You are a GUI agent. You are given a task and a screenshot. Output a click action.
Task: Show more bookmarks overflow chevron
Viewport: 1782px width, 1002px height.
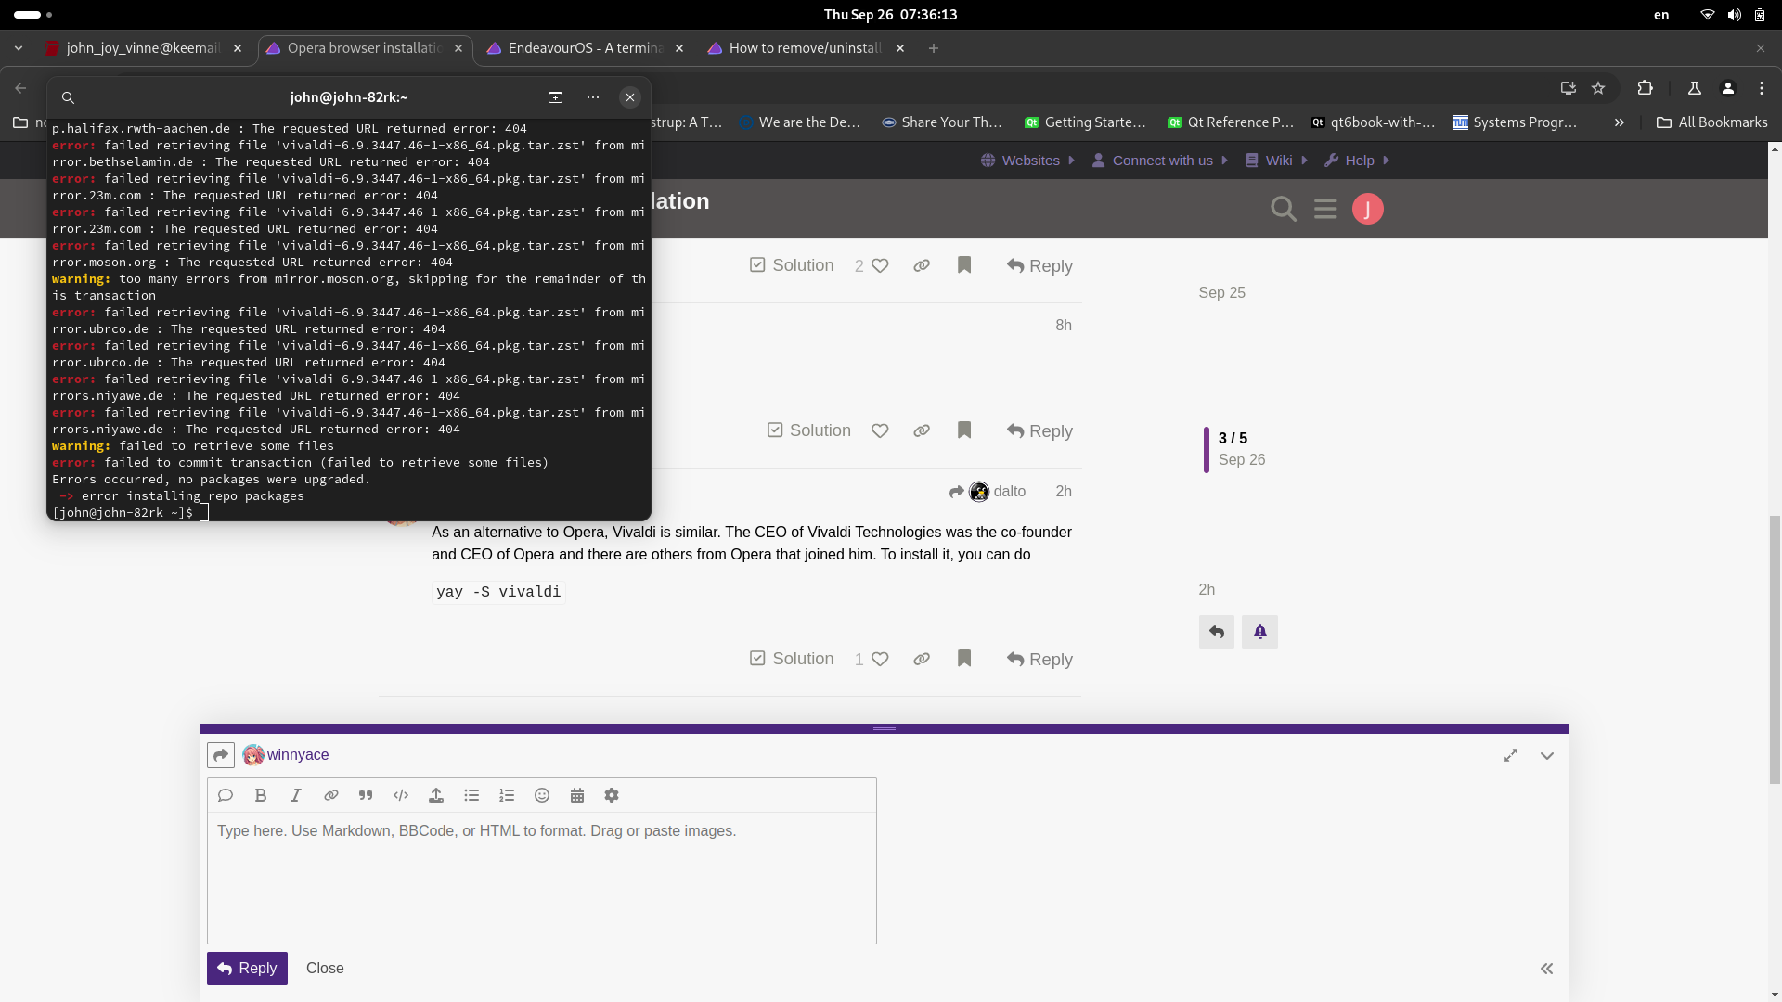(1620, 122)
